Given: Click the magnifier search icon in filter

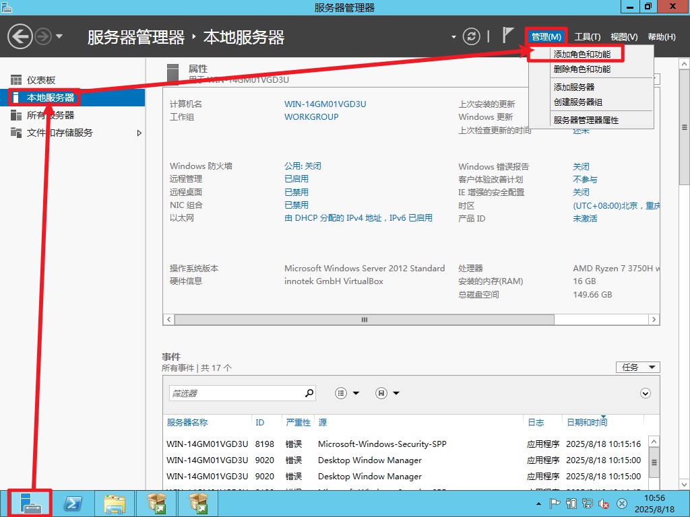Looking at the screenshot, I should 309,392.
